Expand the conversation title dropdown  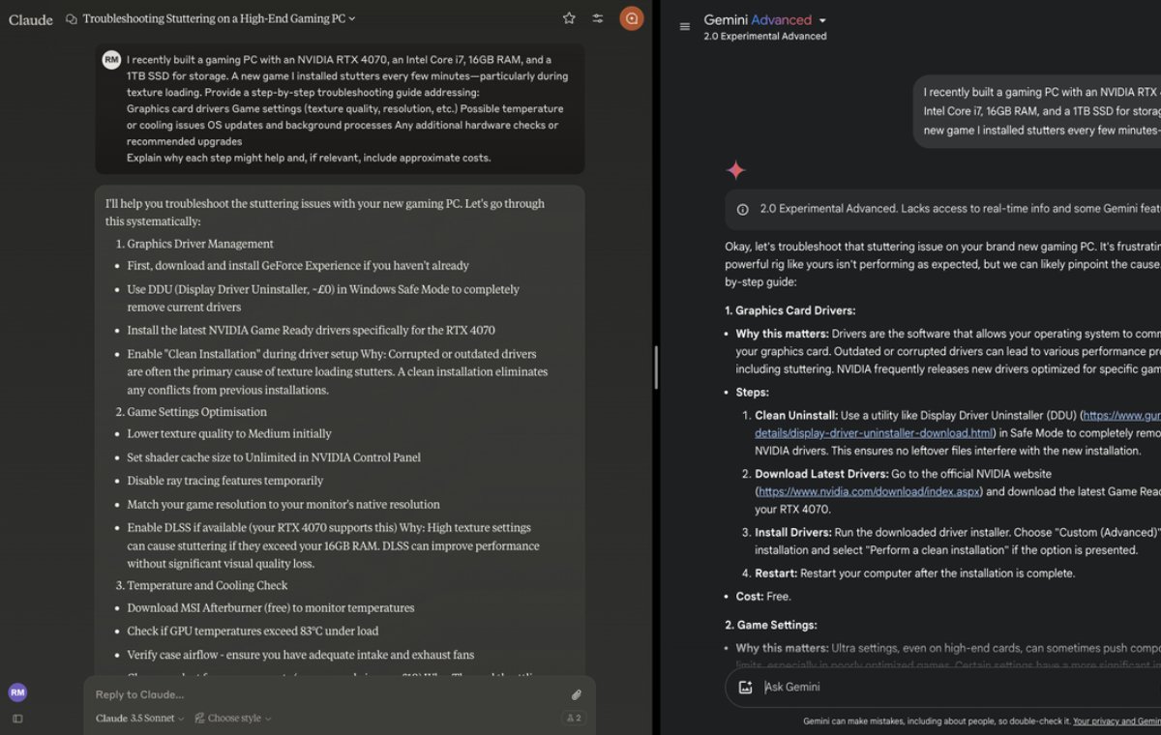click(351, 18)
